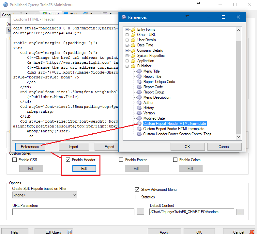Image resolution: width=257 pixels, height=234 pixels.
Task: Click the System Properties folder icon
Action: (133, 56)
